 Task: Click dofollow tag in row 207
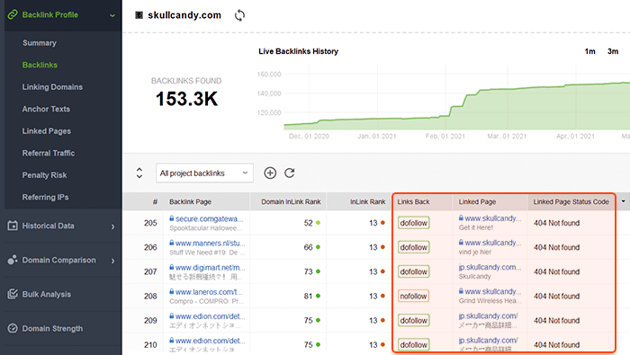[413, 272]
